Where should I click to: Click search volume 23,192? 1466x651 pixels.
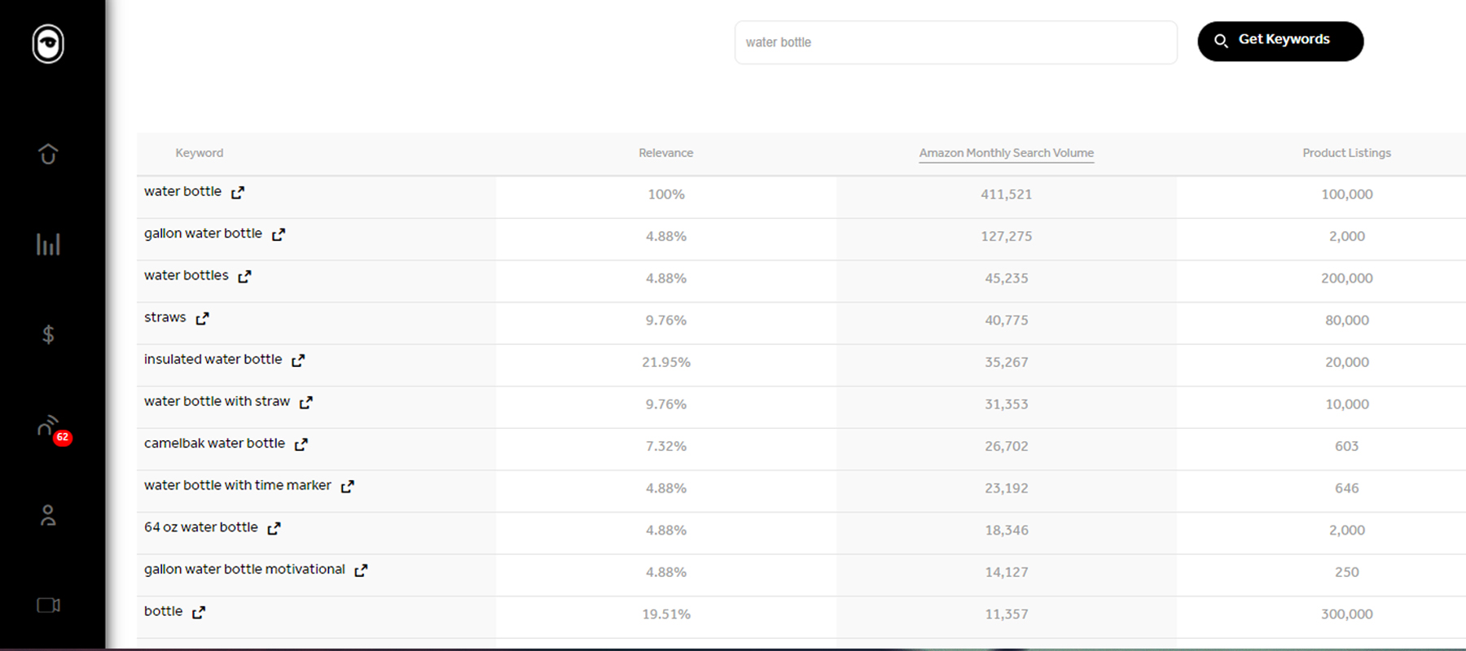click(1007, 488)
